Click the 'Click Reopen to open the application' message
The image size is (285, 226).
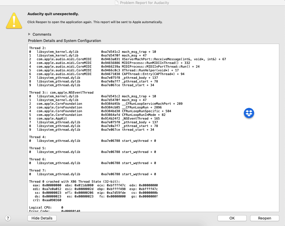point(95,22)
